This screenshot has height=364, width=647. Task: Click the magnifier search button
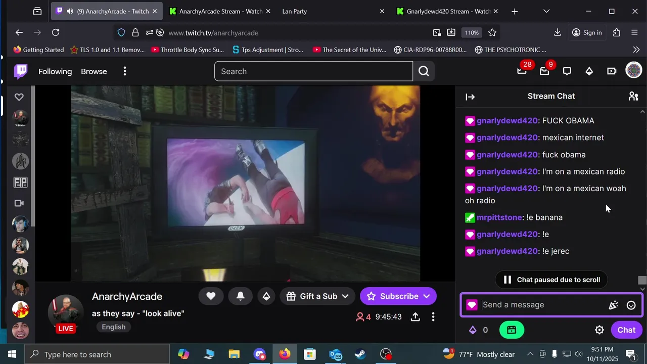(x=424, y=71)
